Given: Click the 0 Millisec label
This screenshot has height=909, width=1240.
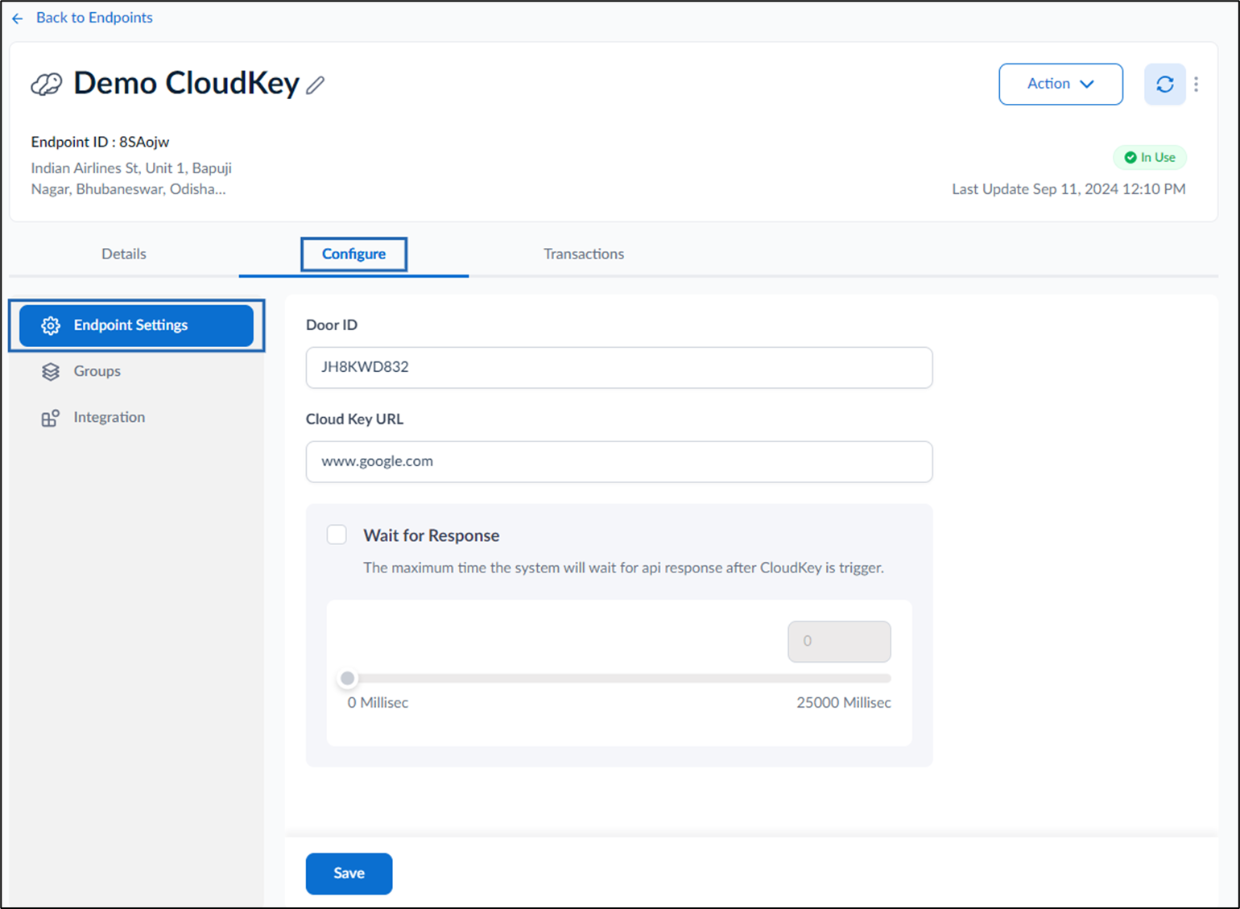Looking at the screenshot, I should click(x=378, y=703).
